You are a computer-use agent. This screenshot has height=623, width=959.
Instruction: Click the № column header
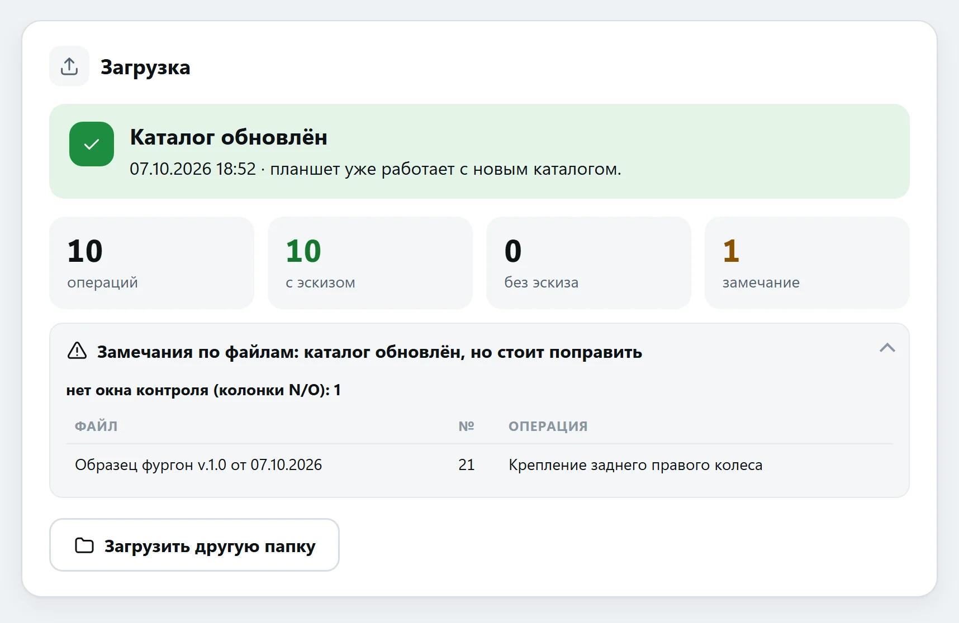pyautogui.click(x=466, y=426)
